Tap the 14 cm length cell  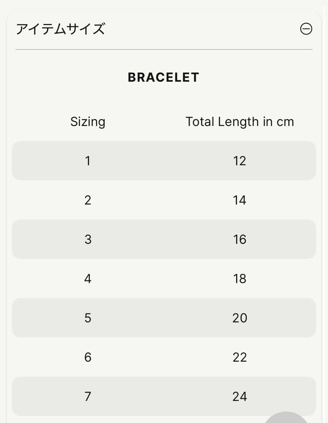point(240,200)
